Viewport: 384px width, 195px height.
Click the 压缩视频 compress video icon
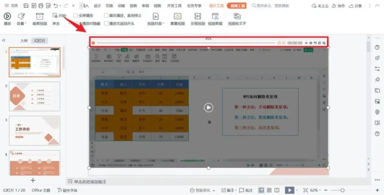click(x=198, y=16)
